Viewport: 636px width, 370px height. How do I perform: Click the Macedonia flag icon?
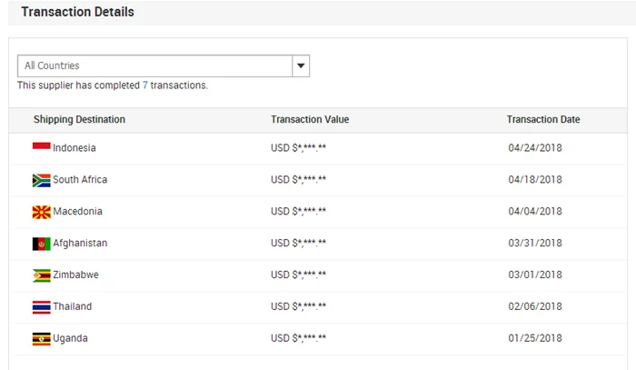41,212
